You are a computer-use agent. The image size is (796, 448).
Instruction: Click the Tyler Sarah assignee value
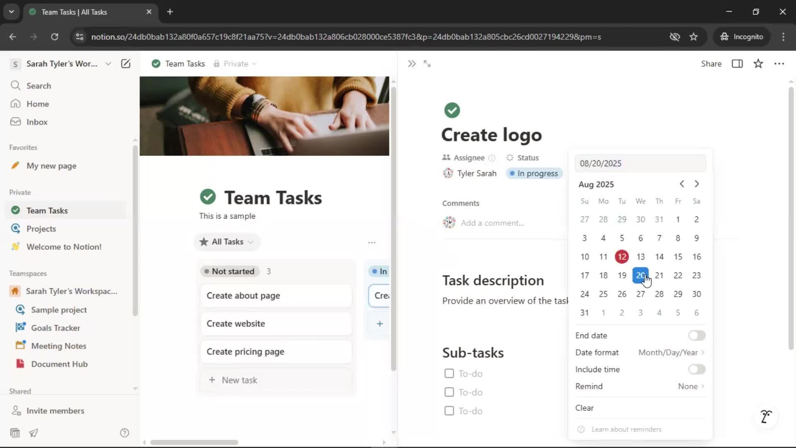point(470,173)
